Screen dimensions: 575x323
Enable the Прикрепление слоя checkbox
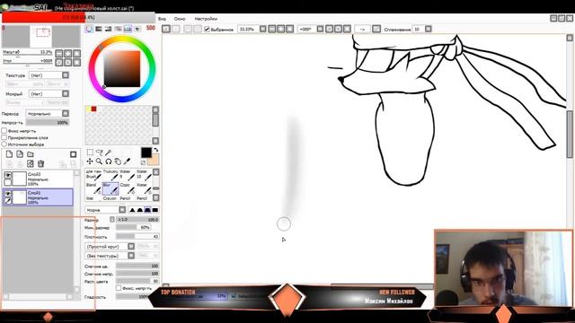4,137
